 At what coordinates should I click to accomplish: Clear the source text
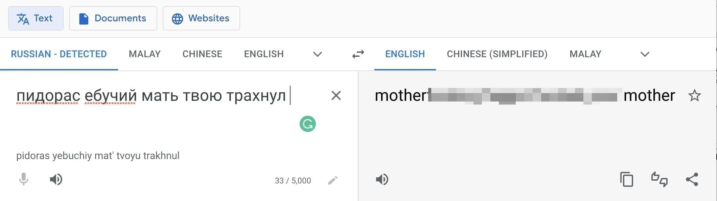pyautogui.click(x=336, y=95)
